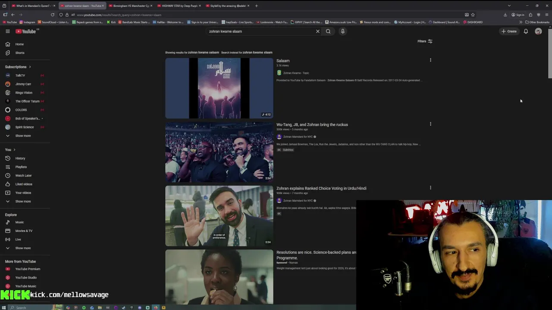
Task: Reload the page in browser toolbar
Action: click(x=53, y=15)
